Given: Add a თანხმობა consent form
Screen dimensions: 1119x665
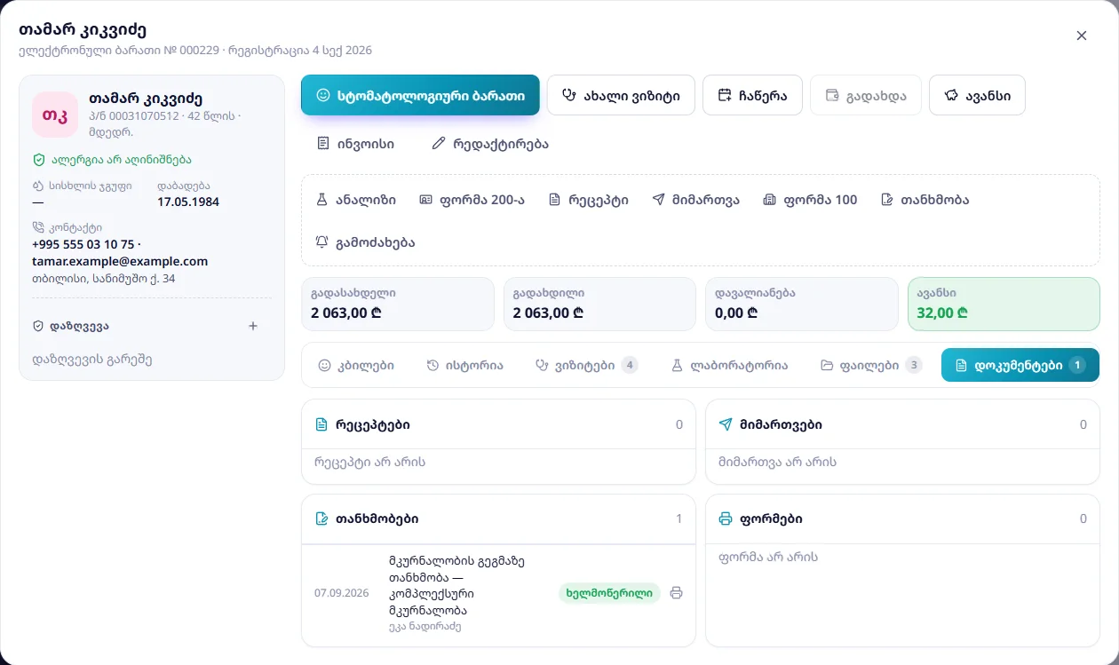Looking at the screenshot, I should (x=925, y=200).
